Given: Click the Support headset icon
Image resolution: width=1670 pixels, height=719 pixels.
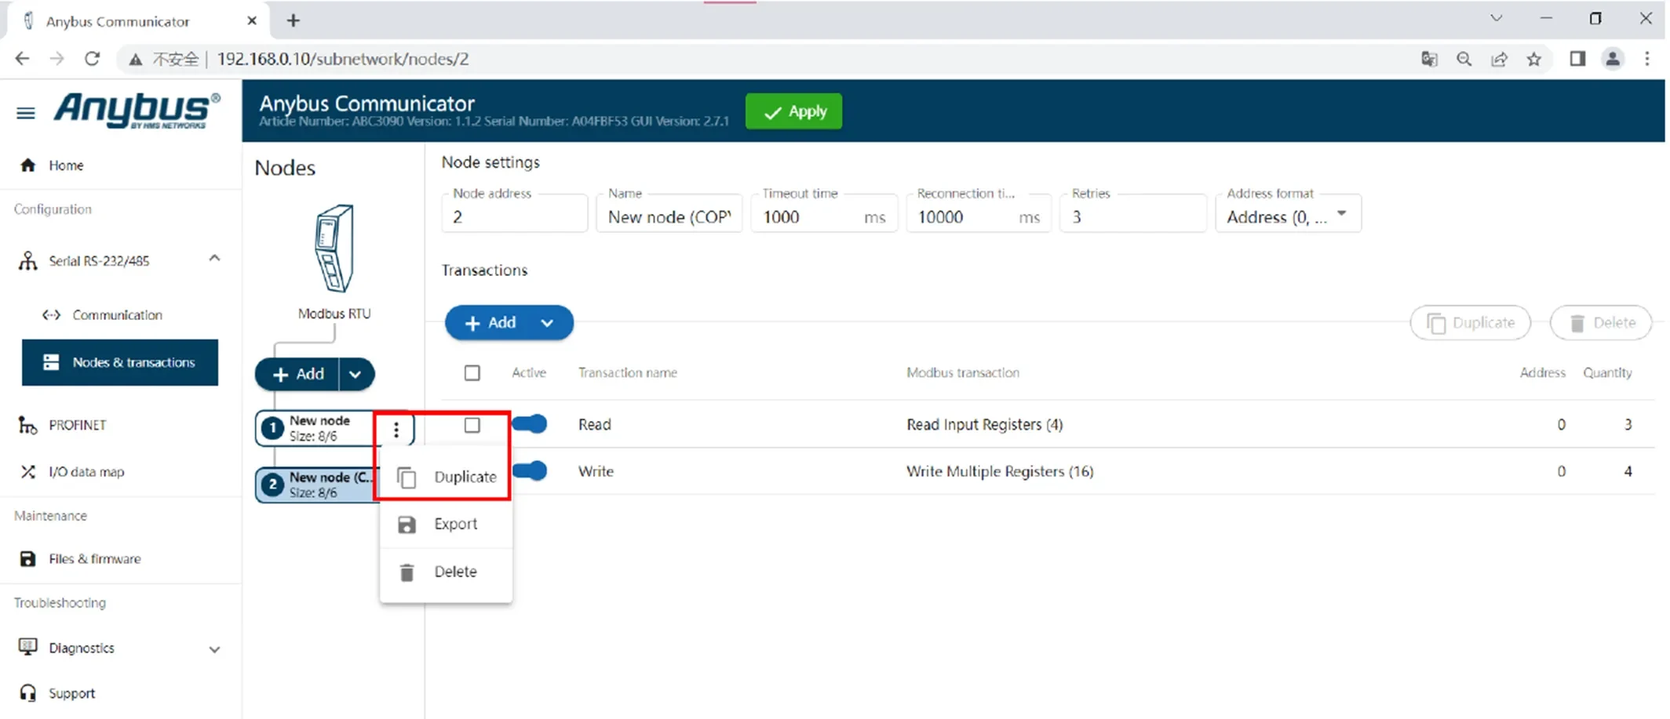Looking at the screenshot, I should tap(28, 693).
